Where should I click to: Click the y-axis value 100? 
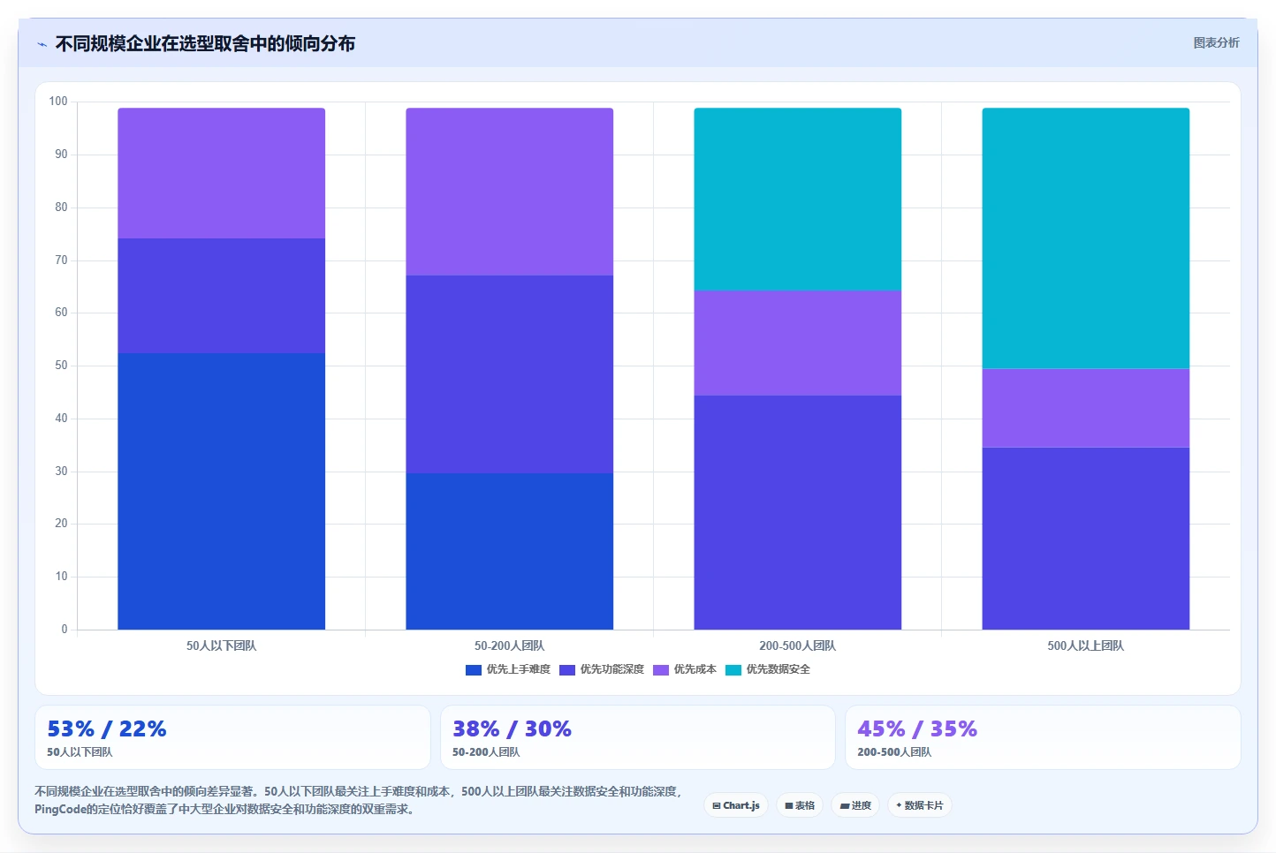click(x=58, y=102)
